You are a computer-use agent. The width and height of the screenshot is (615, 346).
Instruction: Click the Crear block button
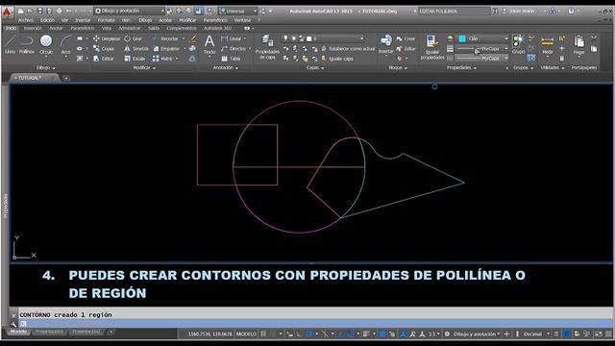[x=406, y=38]
